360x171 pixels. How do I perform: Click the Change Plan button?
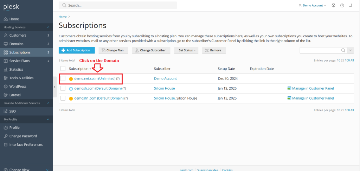coord(114,50)
